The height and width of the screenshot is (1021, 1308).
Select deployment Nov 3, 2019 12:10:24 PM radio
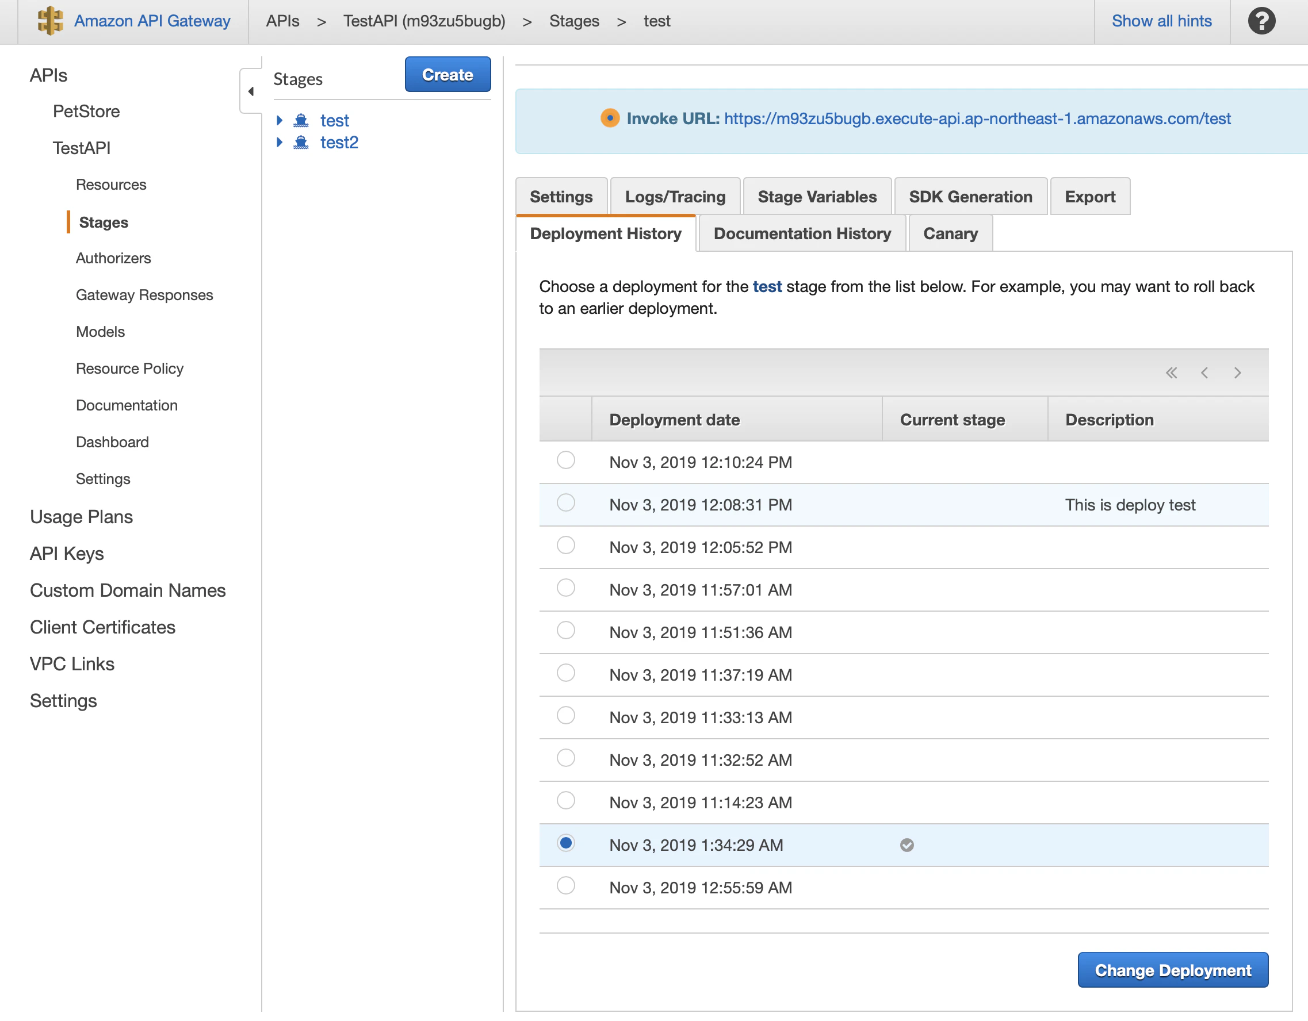point(565,460)
